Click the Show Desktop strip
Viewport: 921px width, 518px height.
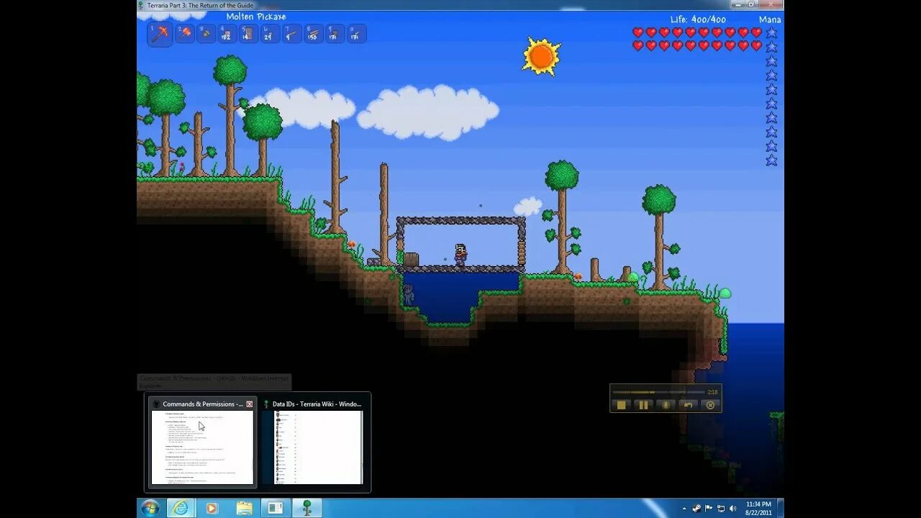[780, 508]
